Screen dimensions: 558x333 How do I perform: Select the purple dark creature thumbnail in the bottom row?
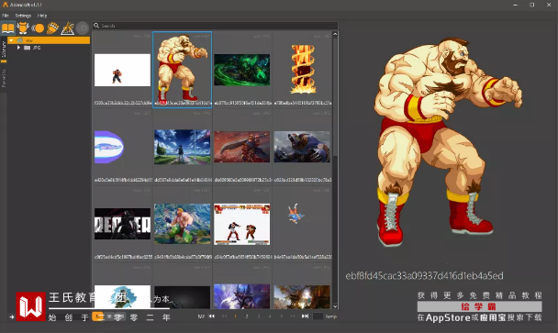[x=242, y=296]
